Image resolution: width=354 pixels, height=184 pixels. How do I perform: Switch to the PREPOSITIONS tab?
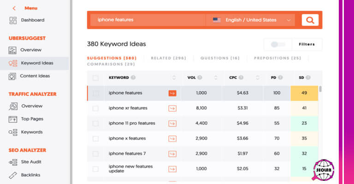pyautogui.click(x=277, y=58)
